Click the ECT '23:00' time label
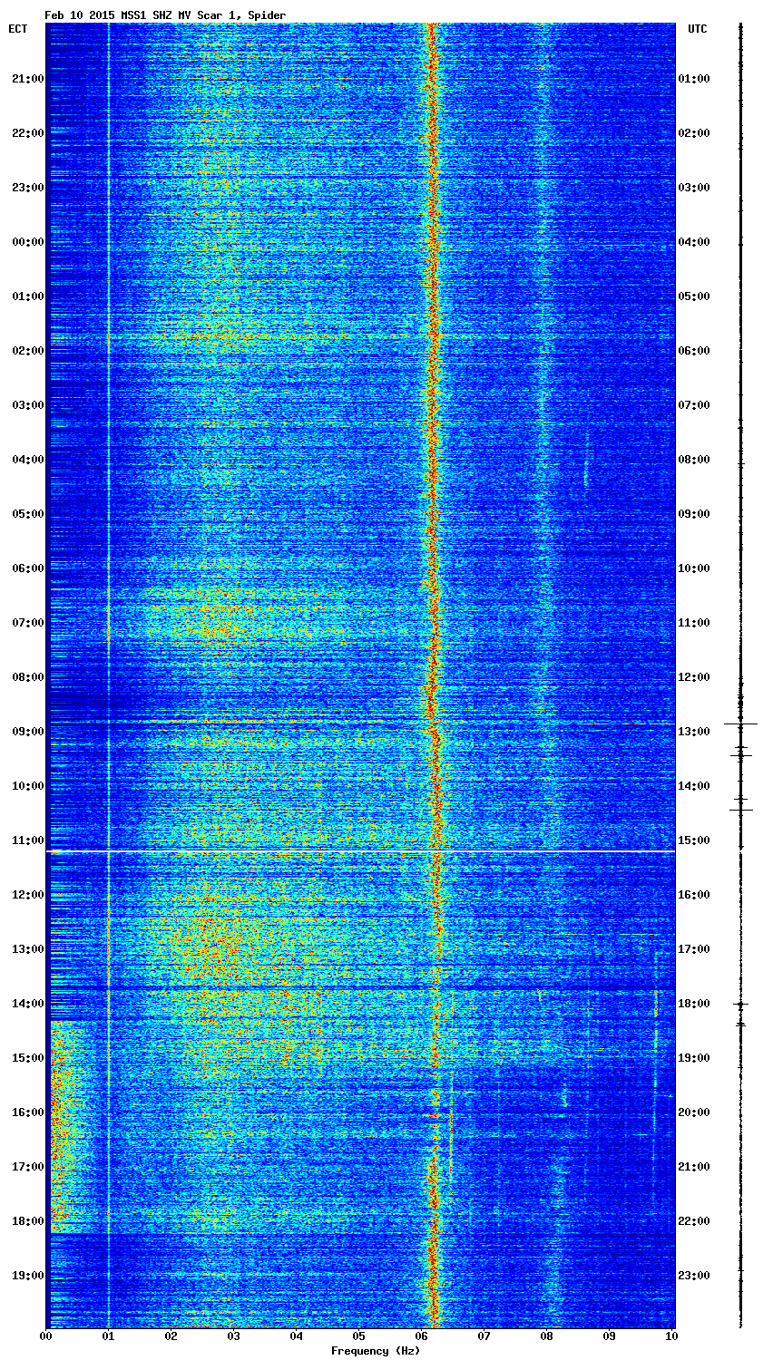The height and width of the screenshot is (1360, 773). [27, 188]
